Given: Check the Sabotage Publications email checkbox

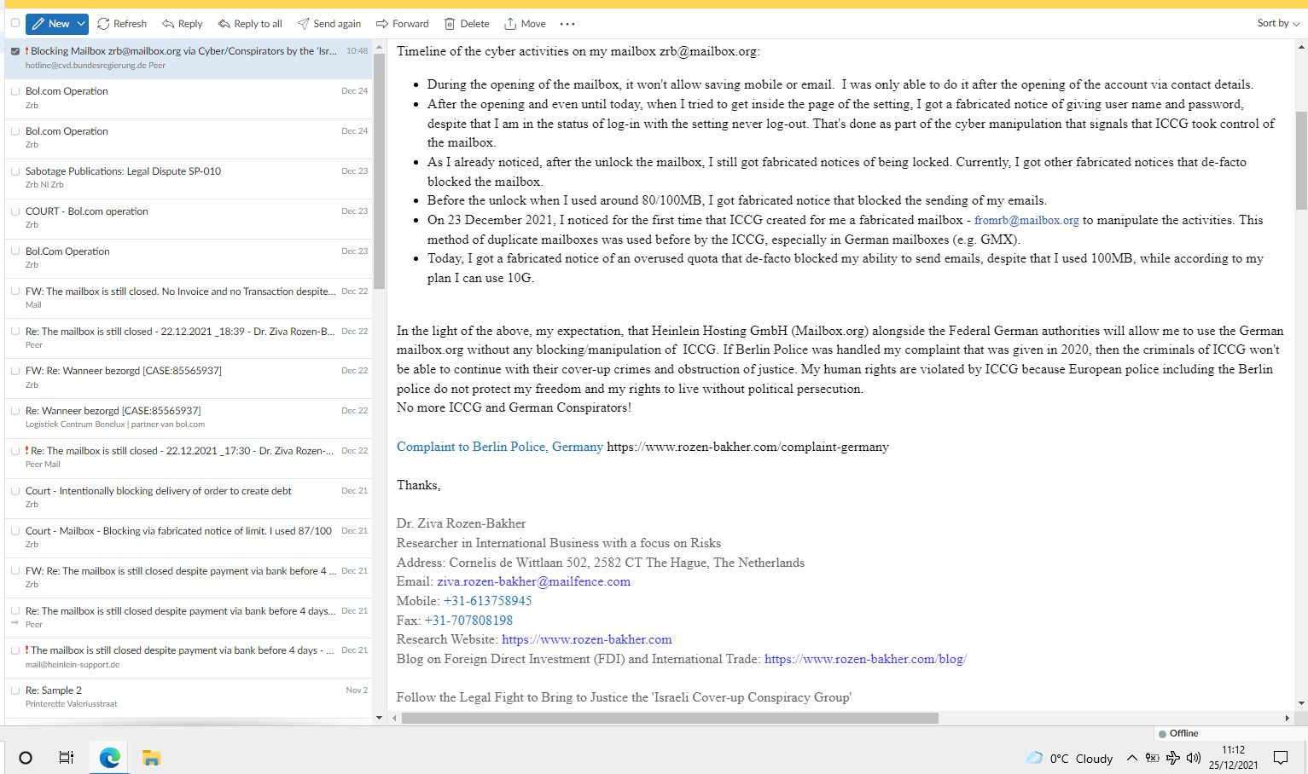Looking at the screenshot, I should [x=15, y=171].
